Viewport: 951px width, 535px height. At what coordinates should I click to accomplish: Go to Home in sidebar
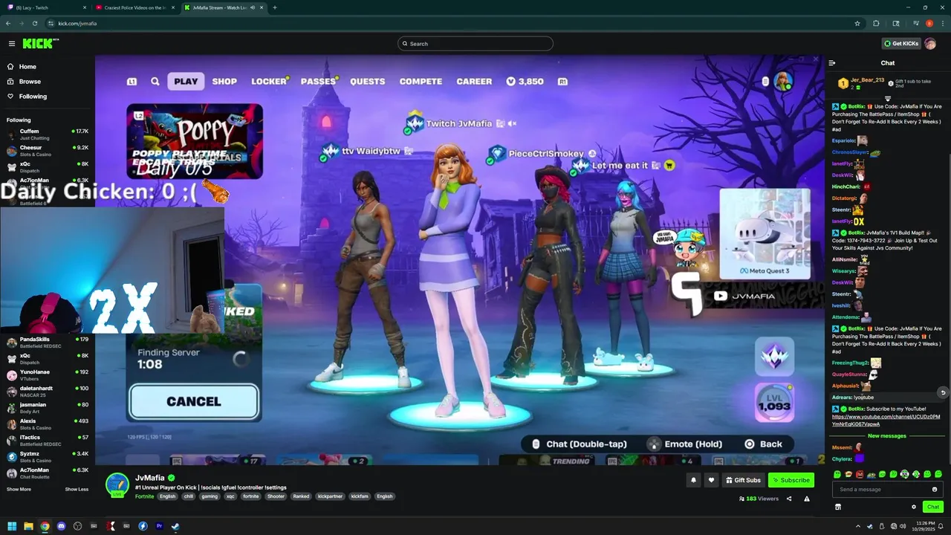pos(27,67)
